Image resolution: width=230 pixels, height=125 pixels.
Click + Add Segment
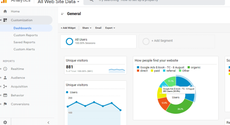pos(162,41)
